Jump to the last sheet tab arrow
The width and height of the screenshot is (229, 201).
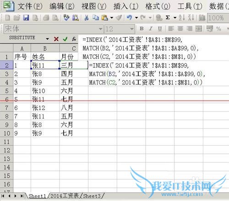[22, 196]
